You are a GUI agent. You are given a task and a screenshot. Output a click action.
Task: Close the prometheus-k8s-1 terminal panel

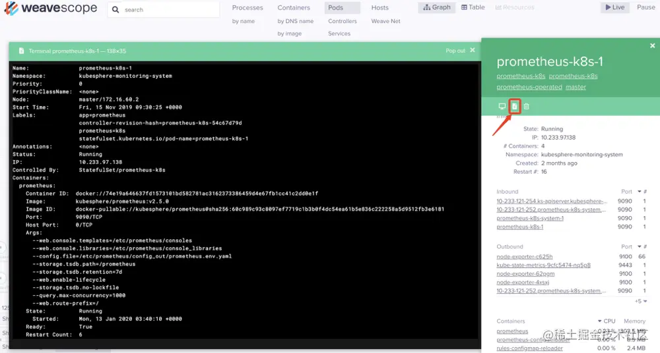pyautogui.click(x=473, y=50)
